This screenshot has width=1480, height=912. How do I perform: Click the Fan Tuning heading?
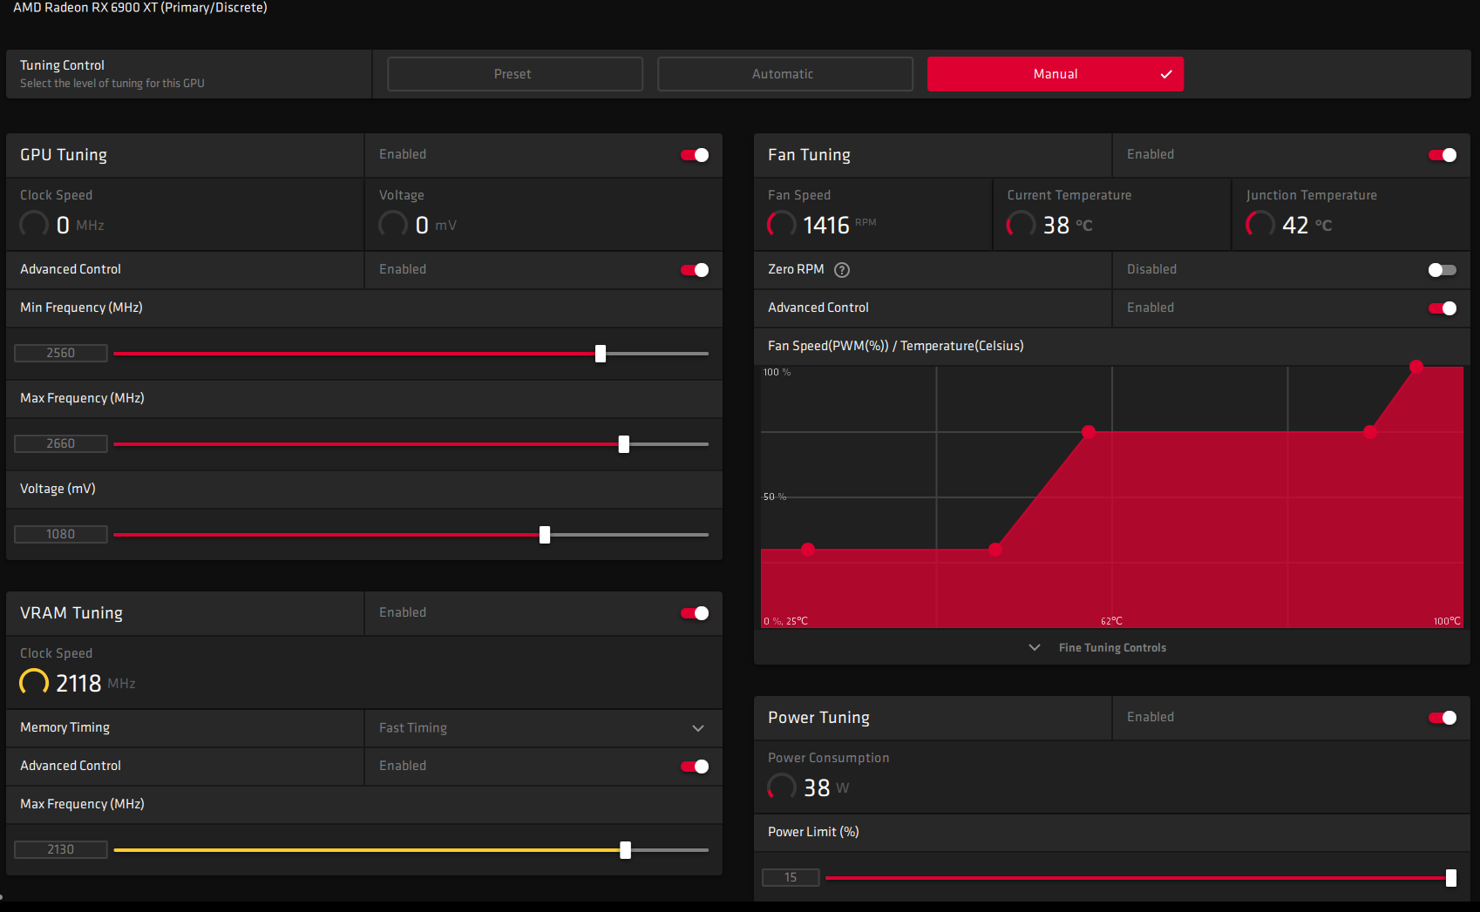pos(809,155)
